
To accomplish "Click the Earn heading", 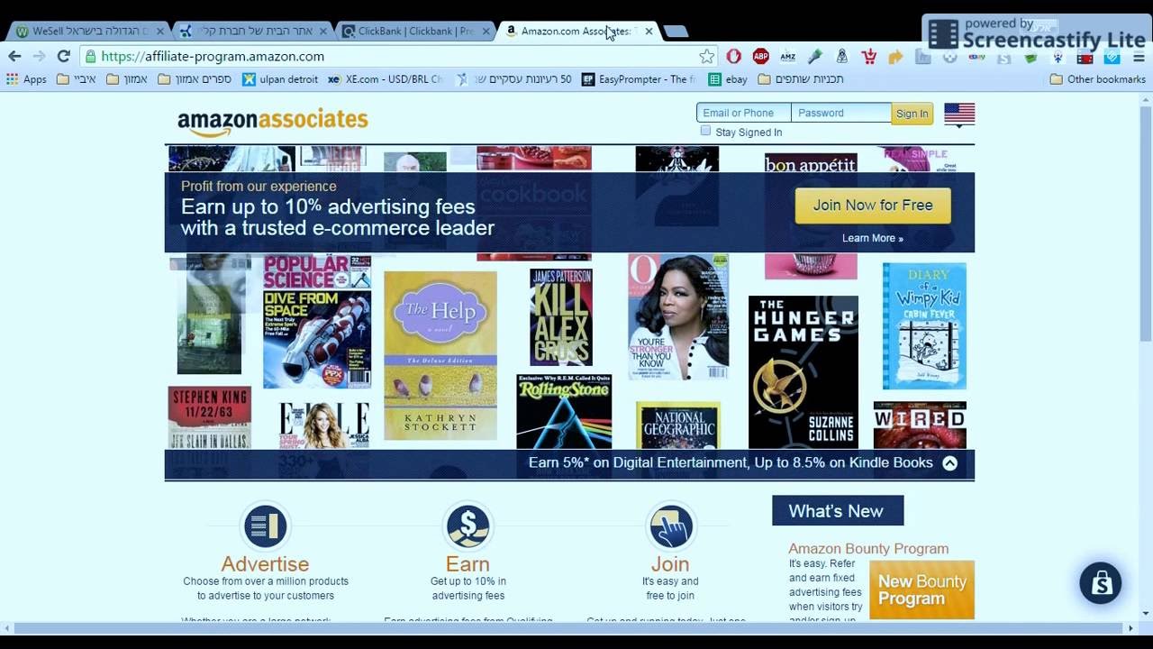I will point(468,564).
